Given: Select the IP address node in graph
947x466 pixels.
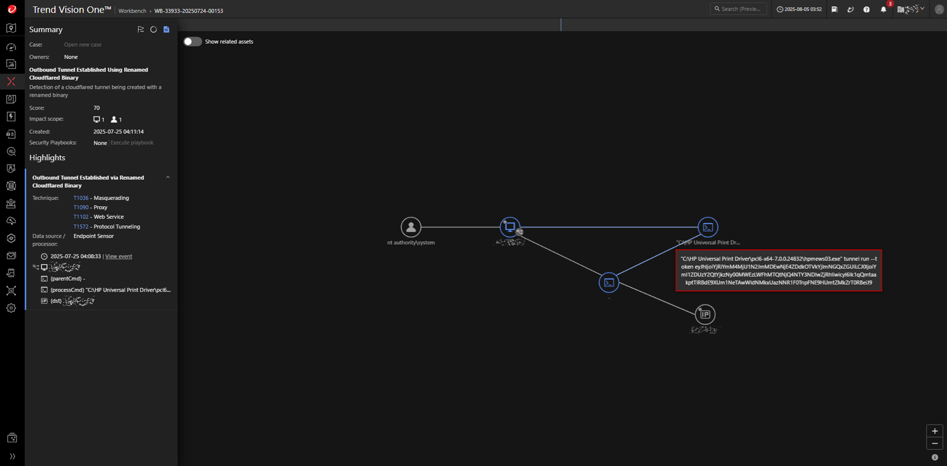Looking at the screenshot, I should [705, 315].
